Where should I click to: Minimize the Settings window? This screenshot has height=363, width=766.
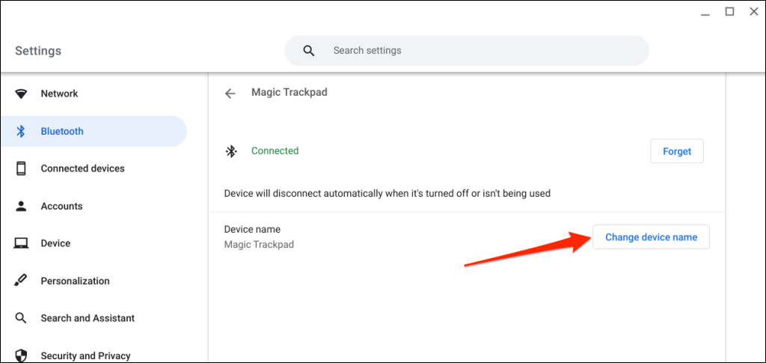705,13
